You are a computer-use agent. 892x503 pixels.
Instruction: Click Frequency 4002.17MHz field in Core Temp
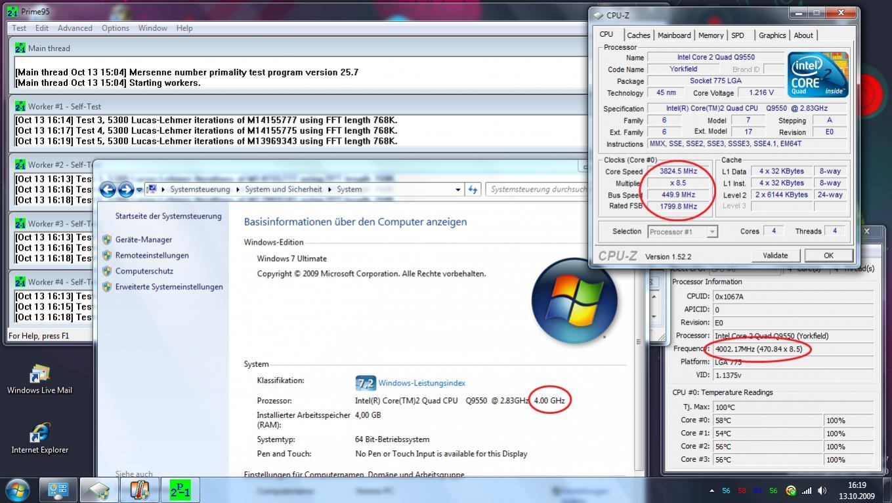[x=793, y=349]
